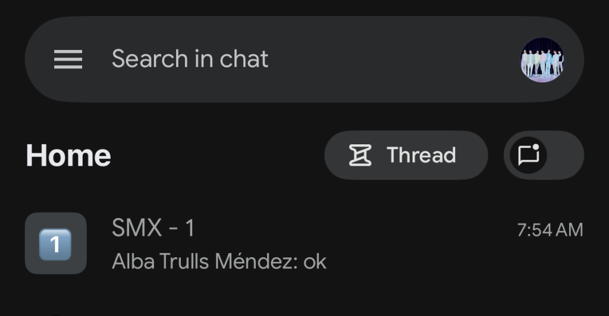Click the Thread icon beside its label
This screenshot has height=316, width=609.
coord(360,156)
